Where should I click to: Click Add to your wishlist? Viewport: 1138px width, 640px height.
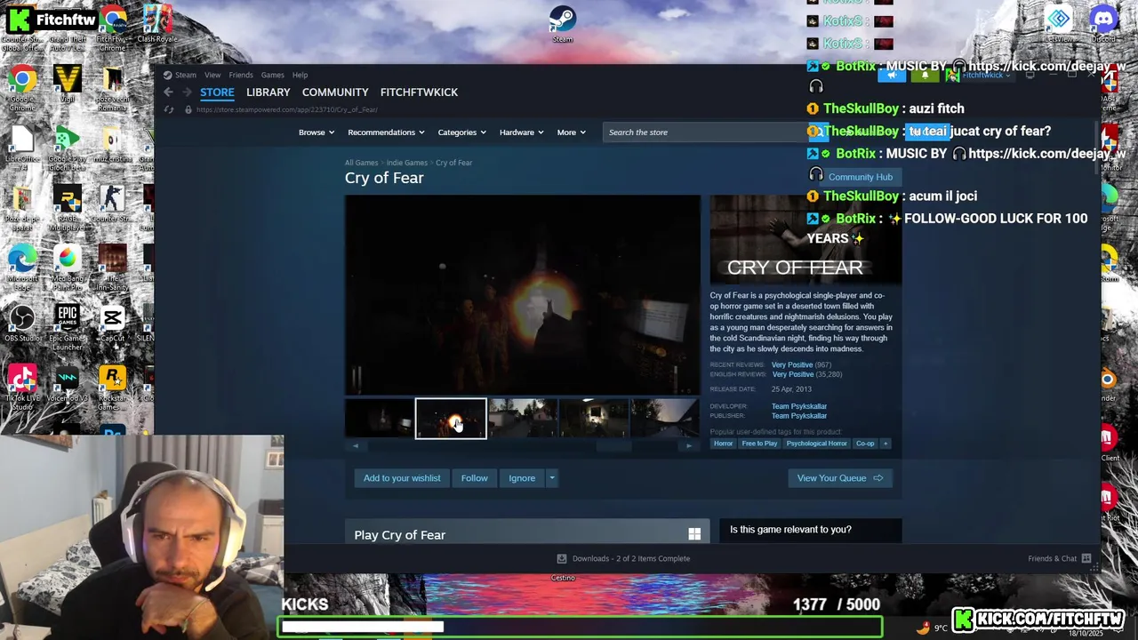click(402, 478)
